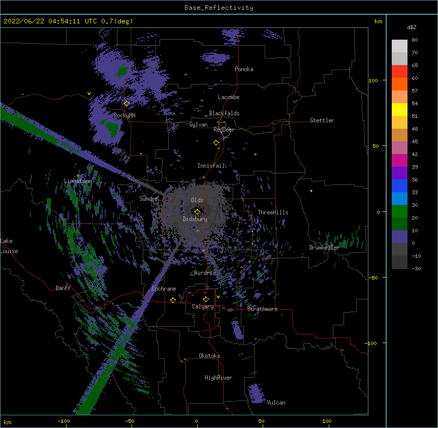
Task: Click the Stettler city label
Action: coord(322,120)
